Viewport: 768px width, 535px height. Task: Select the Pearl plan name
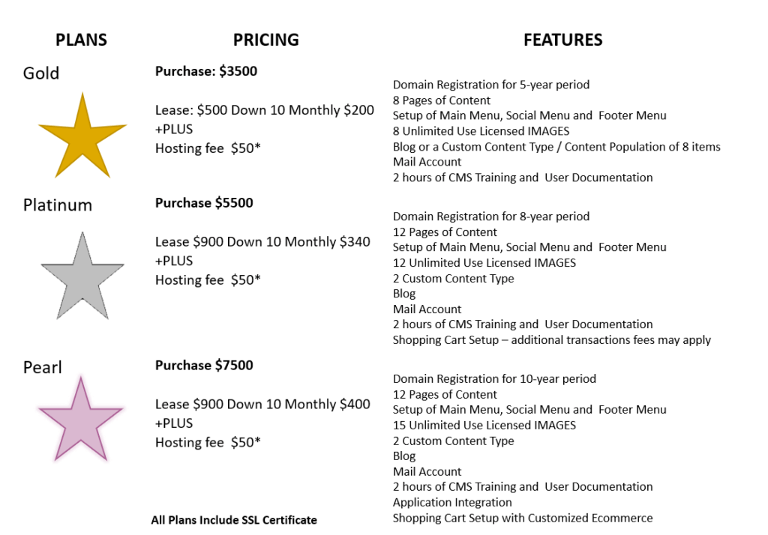(x=43, y=367)
